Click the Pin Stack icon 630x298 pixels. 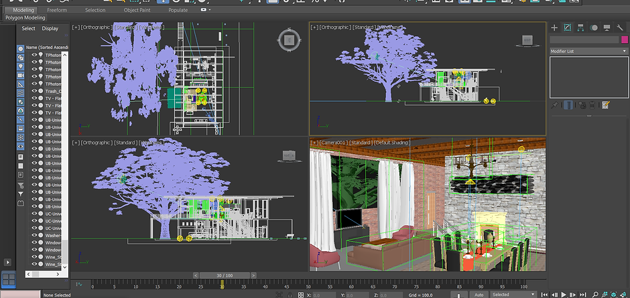coord(554,105)
